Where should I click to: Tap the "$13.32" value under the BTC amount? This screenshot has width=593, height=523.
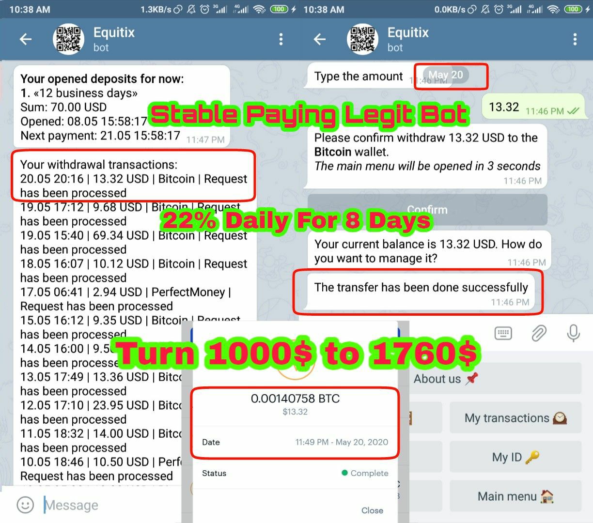(295, 412)
